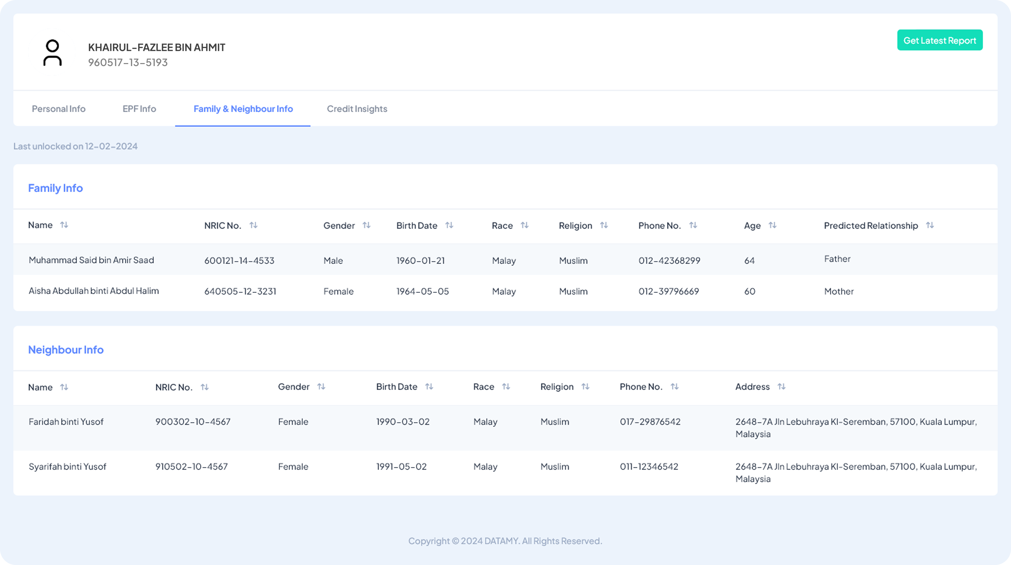Click birth date 1960-01-21 cell
This screenshot has height=565, width=1011.
click(420, 260)
